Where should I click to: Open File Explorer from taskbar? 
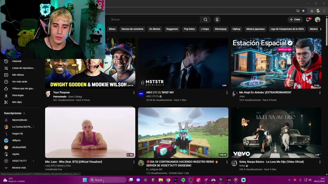pos(161,180)
